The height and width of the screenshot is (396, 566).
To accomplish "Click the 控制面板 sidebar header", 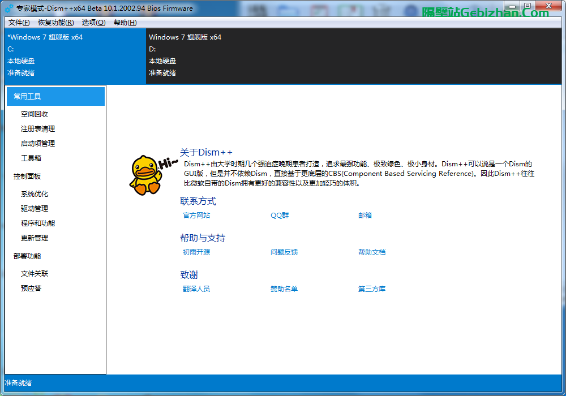I will (x=27, y=177).
